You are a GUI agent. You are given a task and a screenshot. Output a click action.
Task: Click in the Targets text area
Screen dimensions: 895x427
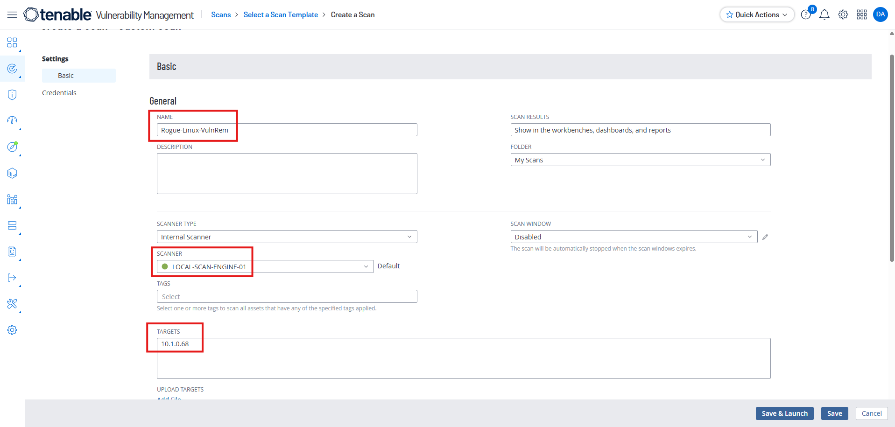coord(464,358)
